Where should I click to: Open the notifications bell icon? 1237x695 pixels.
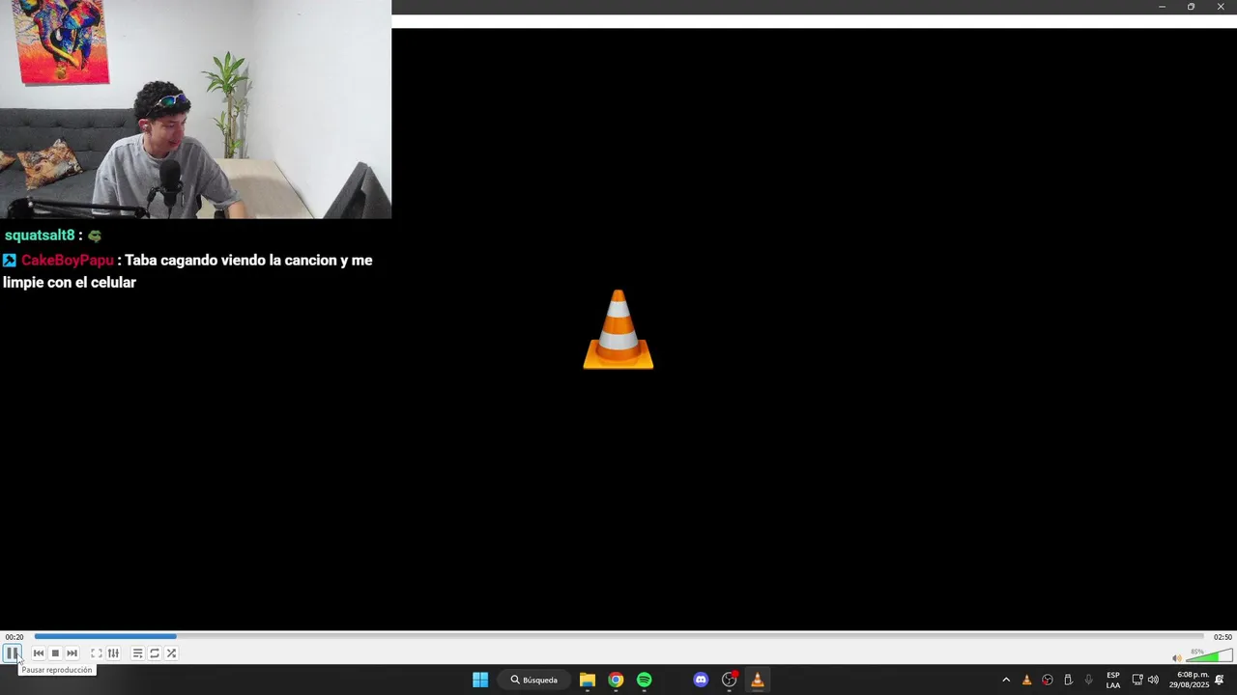click(1220, 680)
